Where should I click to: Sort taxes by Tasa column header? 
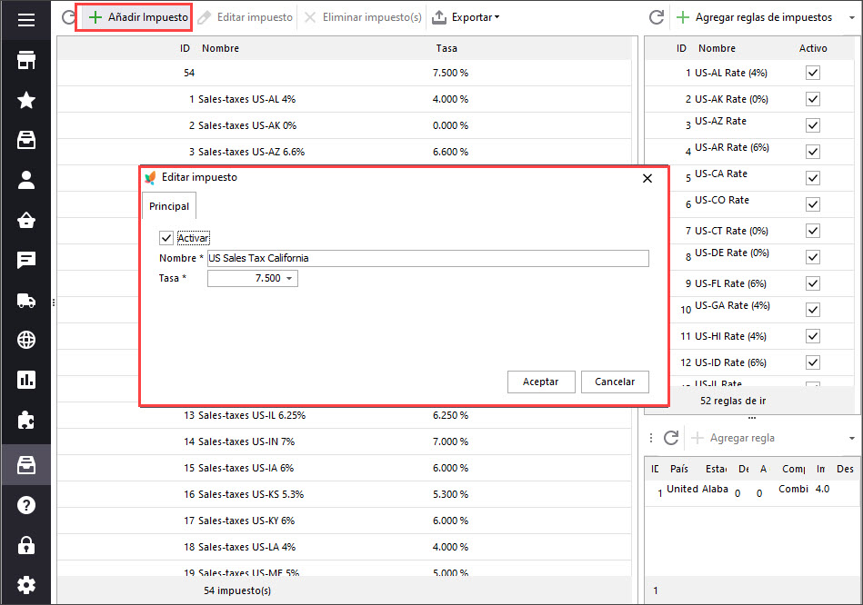pyautogui.click(x=447, y=48)
